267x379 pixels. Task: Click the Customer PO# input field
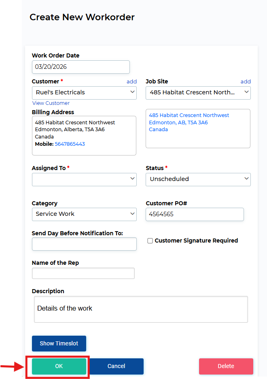pyautogui.click(x=195, y=214)
